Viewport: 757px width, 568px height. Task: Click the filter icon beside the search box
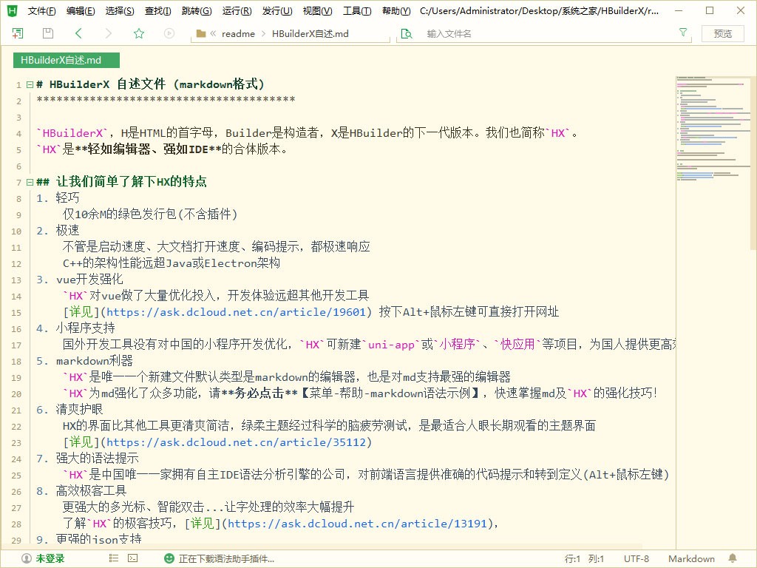coord(682,33)
